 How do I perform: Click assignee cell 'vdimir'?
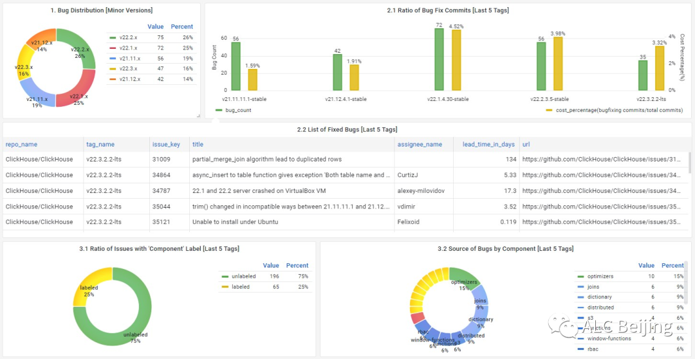point(406,207)
